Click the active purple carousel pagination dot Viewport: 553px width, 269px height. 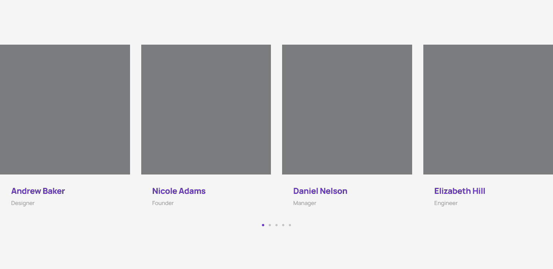(263, 225)
